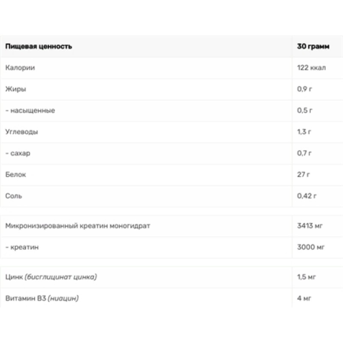The image size is (343, 343).
Task: Click the "3000 мг" creatine value
Action: click(311, 247)
